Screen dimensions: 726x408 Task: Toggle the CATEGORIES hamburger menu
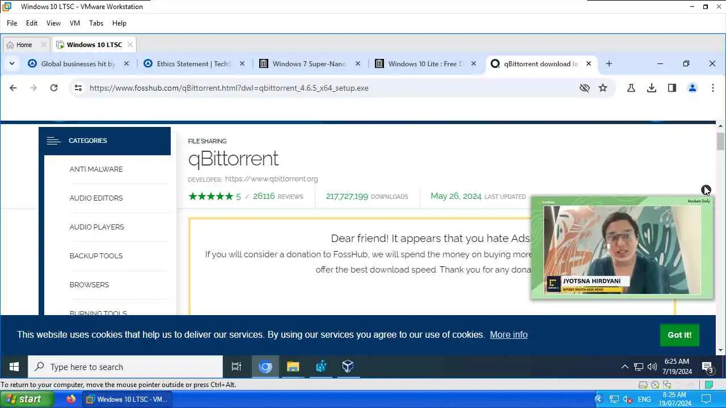pyautogui.click(x=53, y=141)
